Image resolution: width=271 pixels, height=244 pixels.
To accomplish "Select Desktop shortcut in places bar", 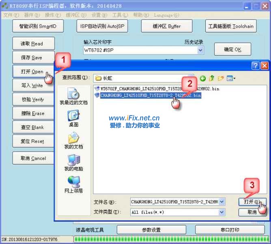I will pyautogui.click(x=73, y=119).
